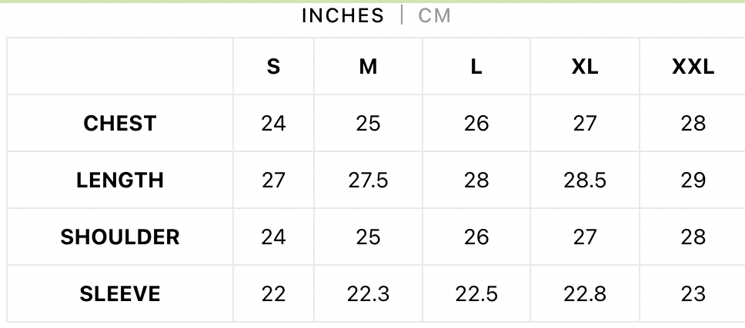745x328 pixels.
Task: Select the XXL size column header
Action: coord(693,67)
